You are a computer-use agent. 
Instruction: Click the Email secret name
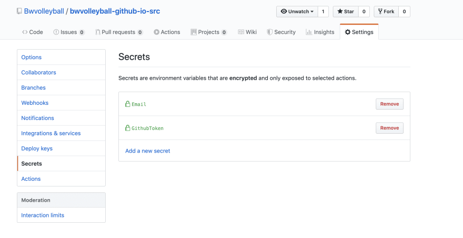click(x=139, y=104)
